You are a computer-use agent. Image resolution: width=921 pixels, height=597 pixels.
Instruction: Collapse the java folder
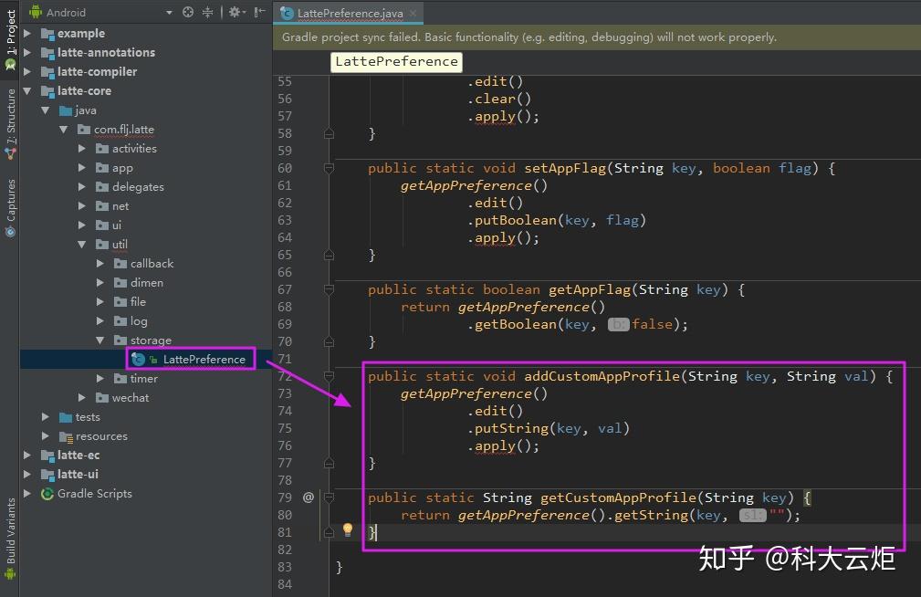point(46,110)
